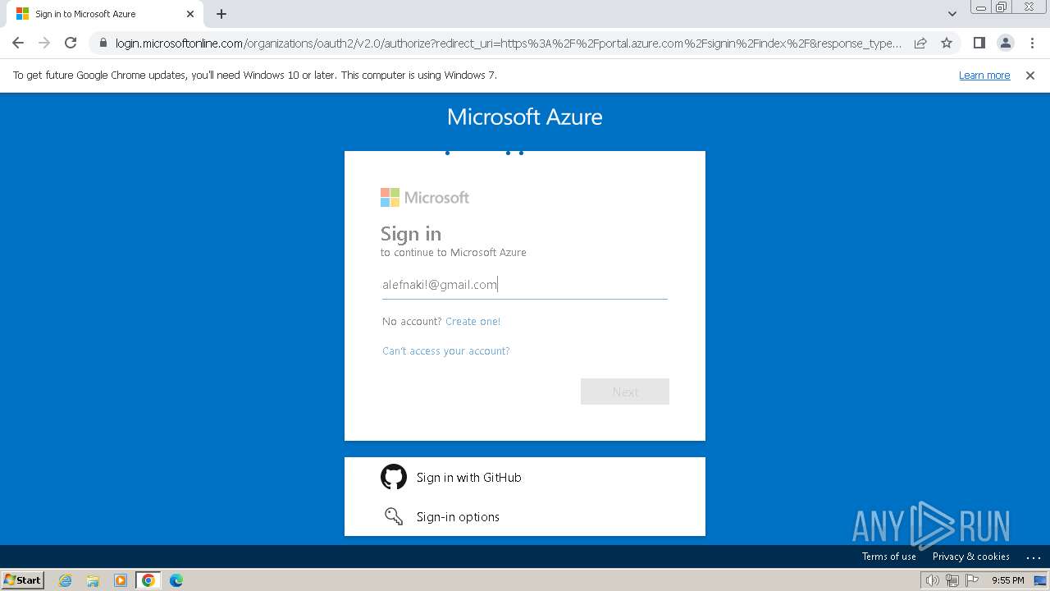Open the Terms of use link
Viewport: 1050px width, 591px height.
[889, 557]
